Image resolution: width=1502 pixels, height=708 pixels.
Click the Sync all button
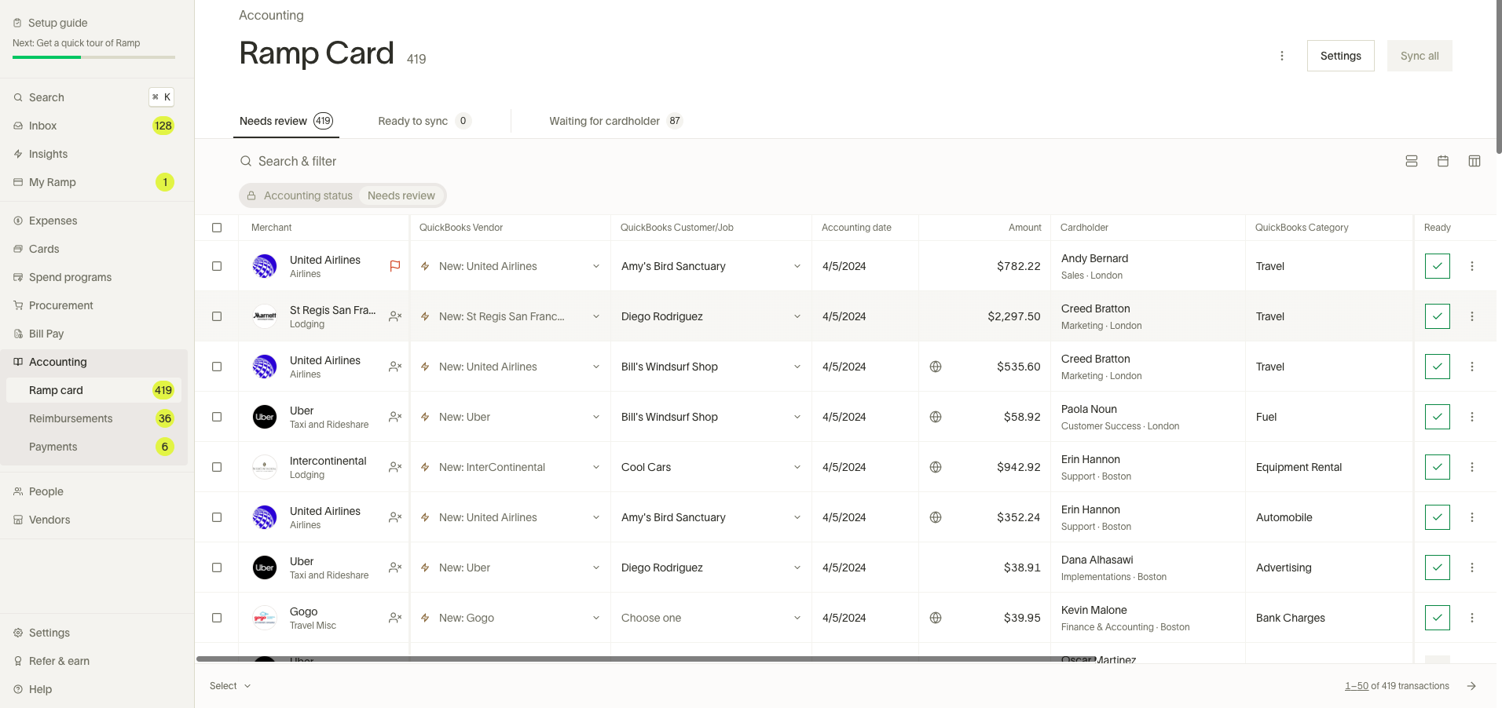[x=1419, y=56]
